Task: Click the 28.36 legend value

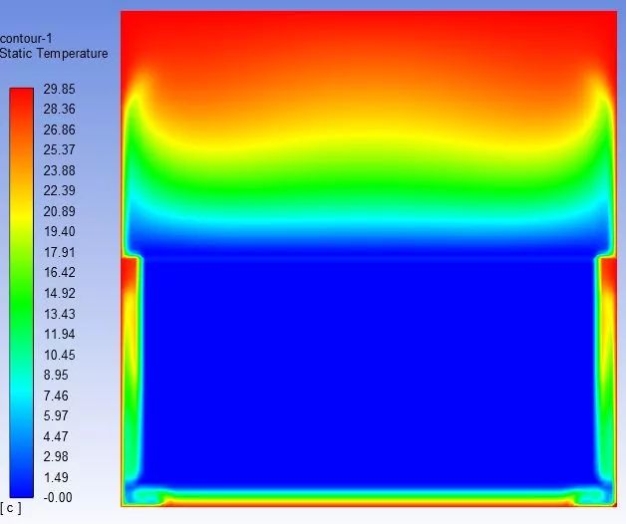Action: (x=59, y=109)
